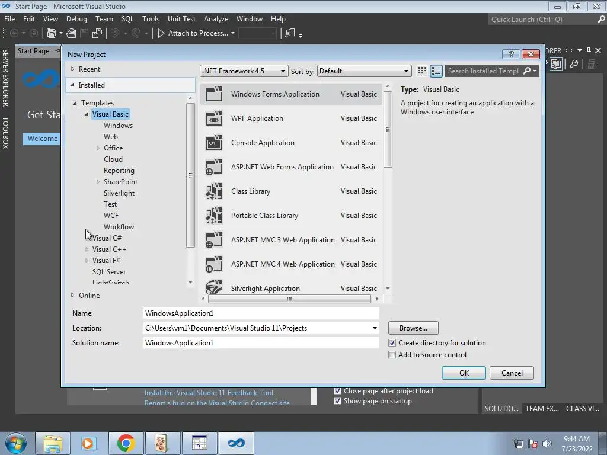Screen dimensions: 607x455
Task: Select the ASP.NET MVC 4 Web Application icon
Action: (213, 264)
